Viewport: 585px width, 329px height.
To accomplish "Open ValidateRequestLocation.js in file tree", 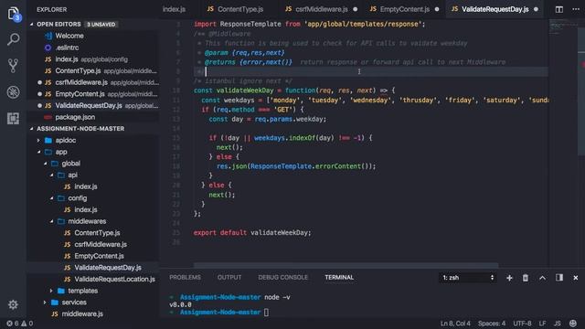I will click(114, 279).
